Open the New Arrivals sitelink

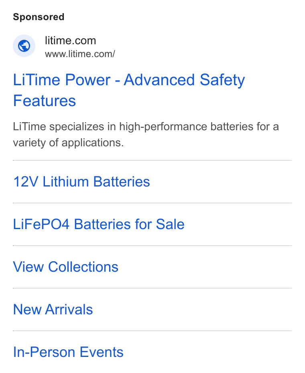click(x=53, y=309)
